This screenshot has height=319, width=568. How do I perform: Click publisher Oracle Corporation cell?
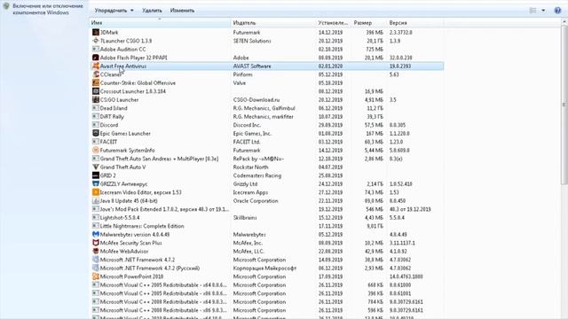pos(256,201)
